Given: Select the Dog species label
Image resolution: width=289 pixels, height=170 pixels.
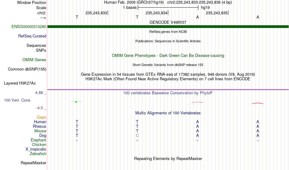Looking at the screenshot, I should tap(43, 136).
